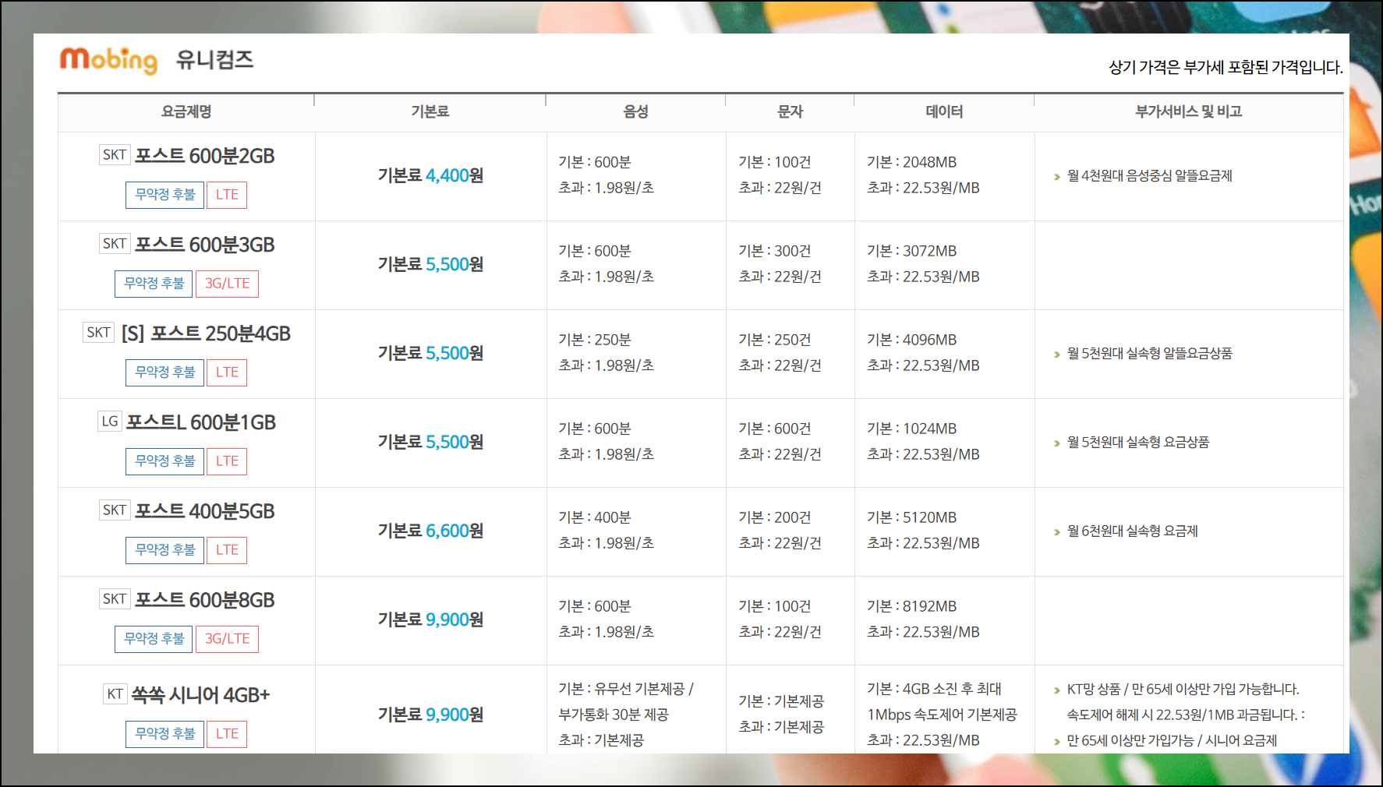Click the Mobing logo
The width and height of the screenshot is (1383, 787).
[109, 60]
